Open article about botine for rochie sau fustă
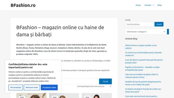Viewport: 174px width, 98px height. point(143,90)
